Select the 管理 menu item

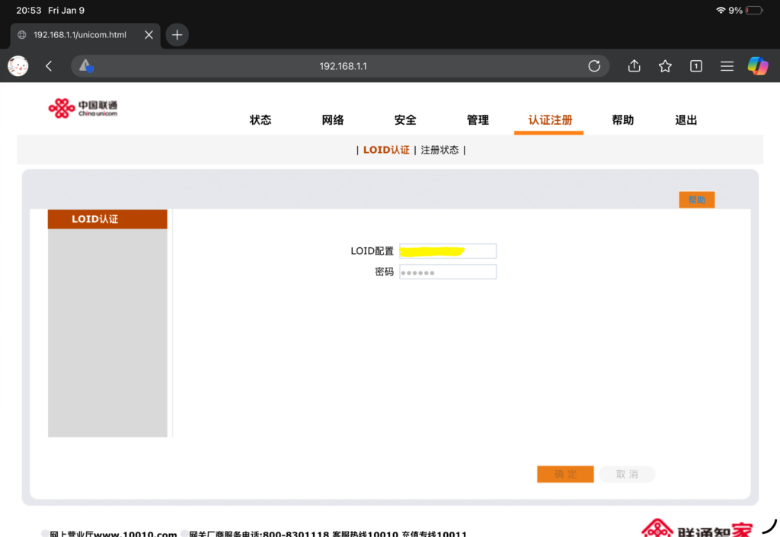pyautogui.click(x=478, y=120)
